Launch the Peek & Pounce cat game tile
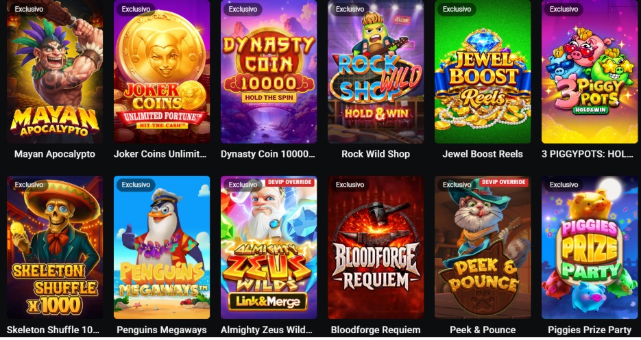 coord(483,248)
